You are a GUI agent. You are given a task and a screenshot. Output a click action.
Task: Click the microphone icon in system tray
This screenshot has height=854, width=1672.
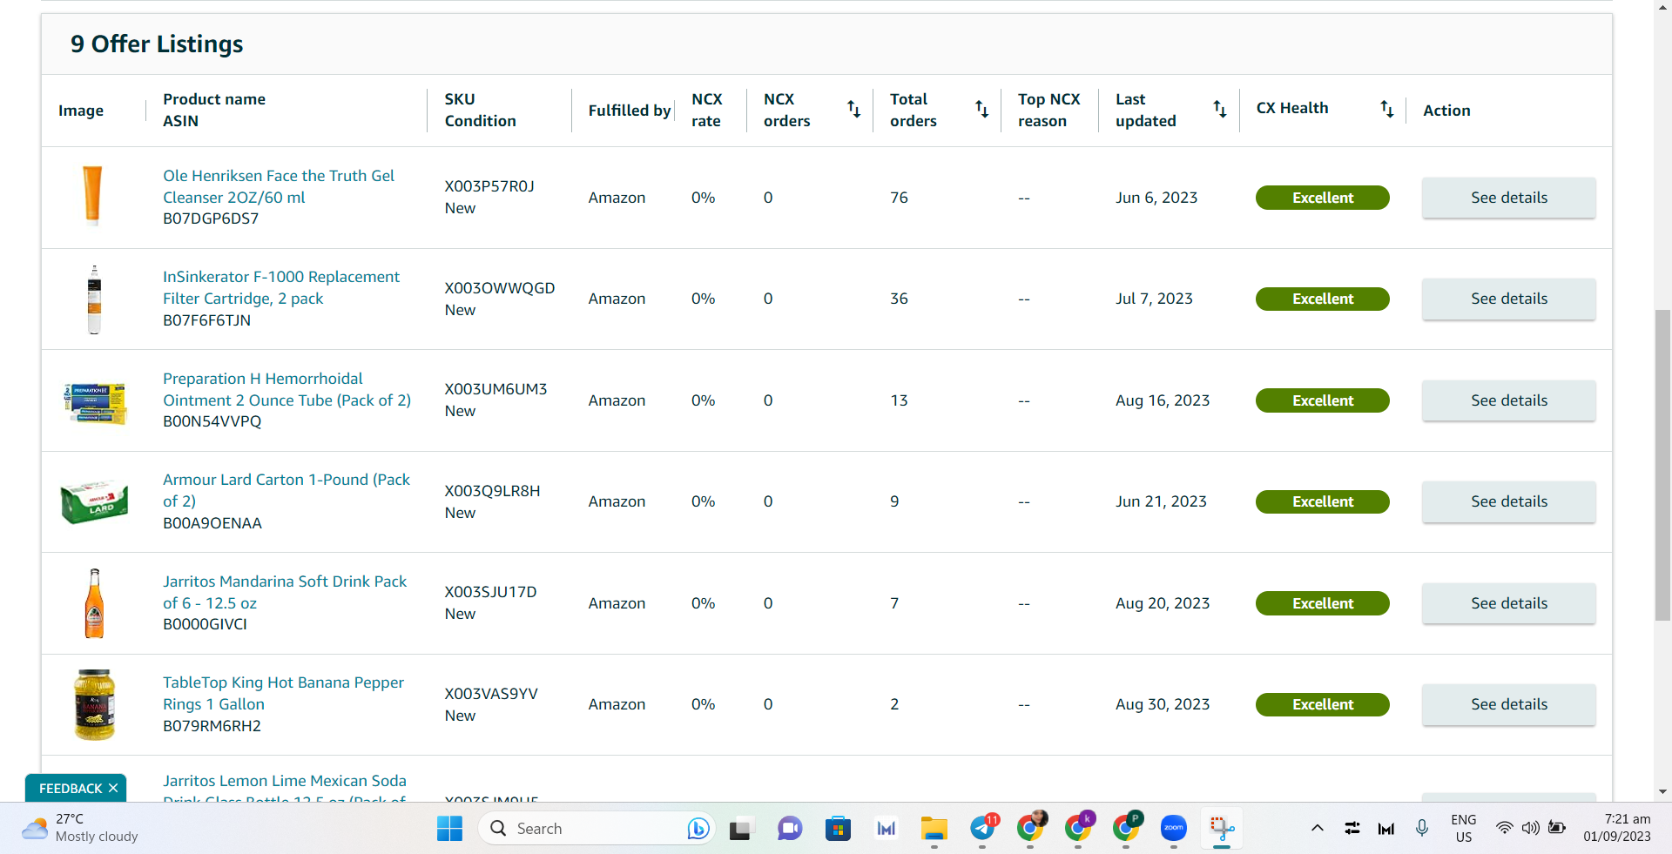(x=1422, y=829)
